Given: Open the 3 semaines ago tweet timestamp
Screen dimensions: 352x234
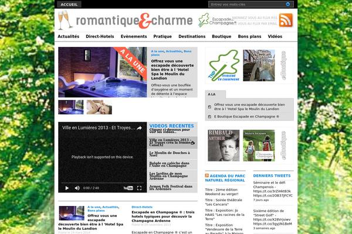Looking at the screenshot, I should [264, 228].
